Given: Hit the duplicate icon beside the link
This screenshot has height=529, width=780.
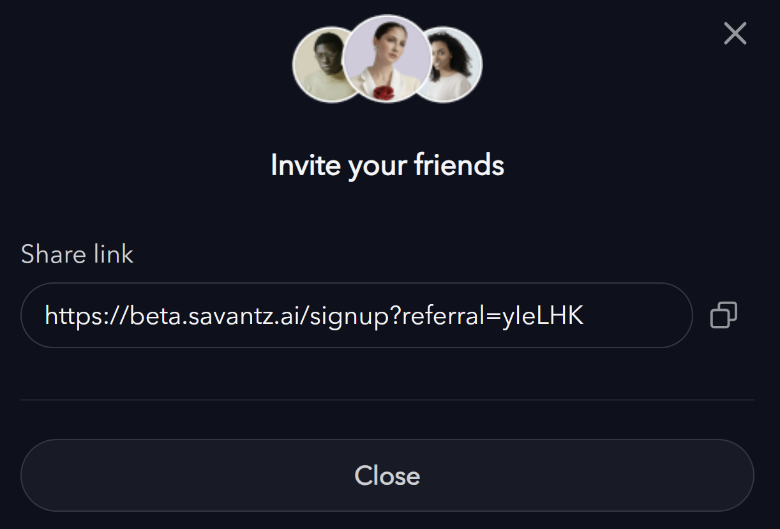Looking at the screenshot, I should (724, 315).
